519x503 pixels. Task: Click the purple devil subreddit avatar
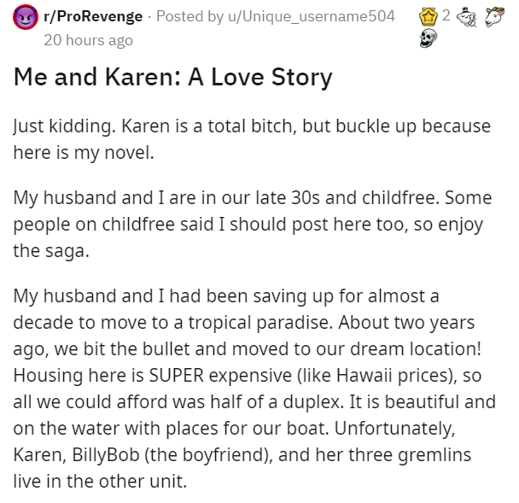pos(26,17)
